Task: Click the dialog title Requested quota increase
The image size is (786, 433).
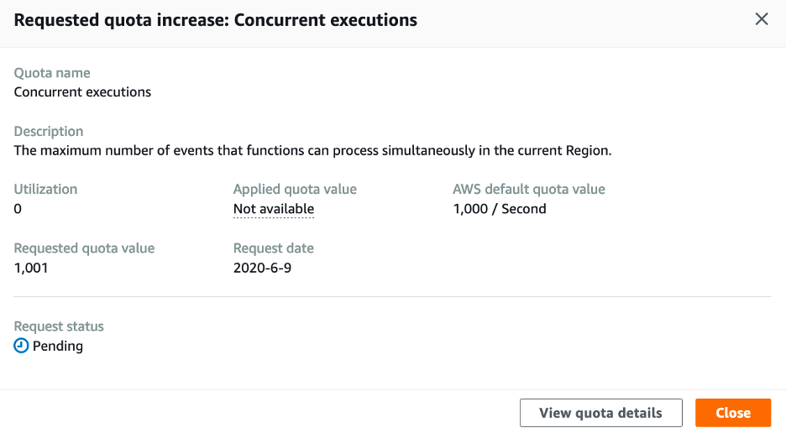Action: pyautogui.click(x=216, y=20)
